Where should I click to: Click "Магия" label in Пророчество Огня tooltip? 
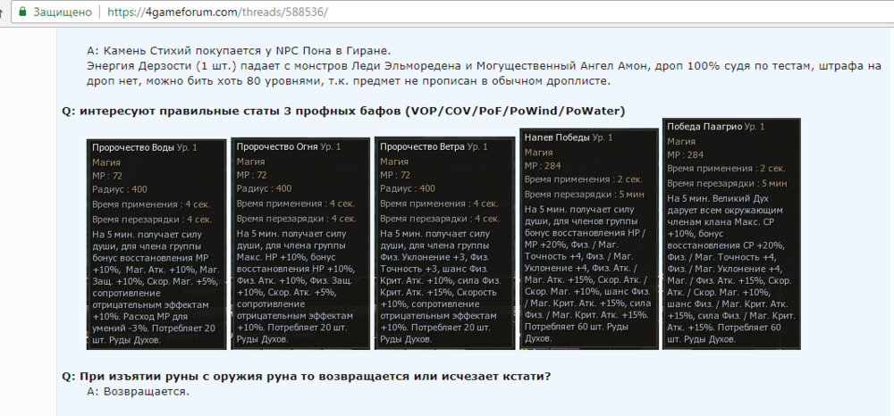[x=250, y=162]
